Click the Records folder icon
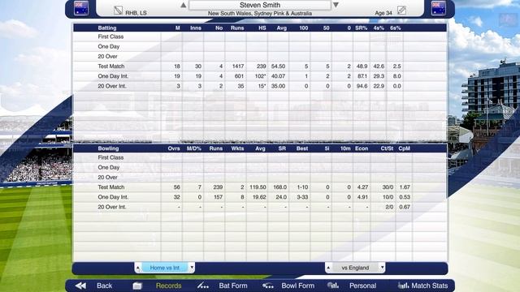Screen dimensions: 520x292 (x=137, y=286)
